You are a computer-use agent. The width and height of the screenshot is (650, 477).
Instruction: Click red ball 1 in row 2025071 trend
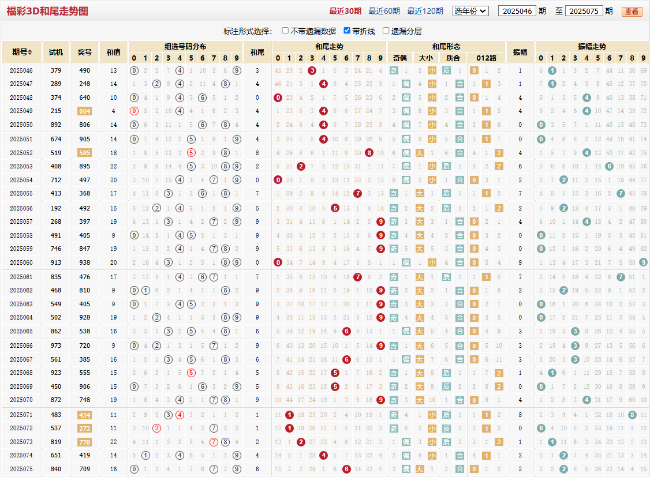289,415
